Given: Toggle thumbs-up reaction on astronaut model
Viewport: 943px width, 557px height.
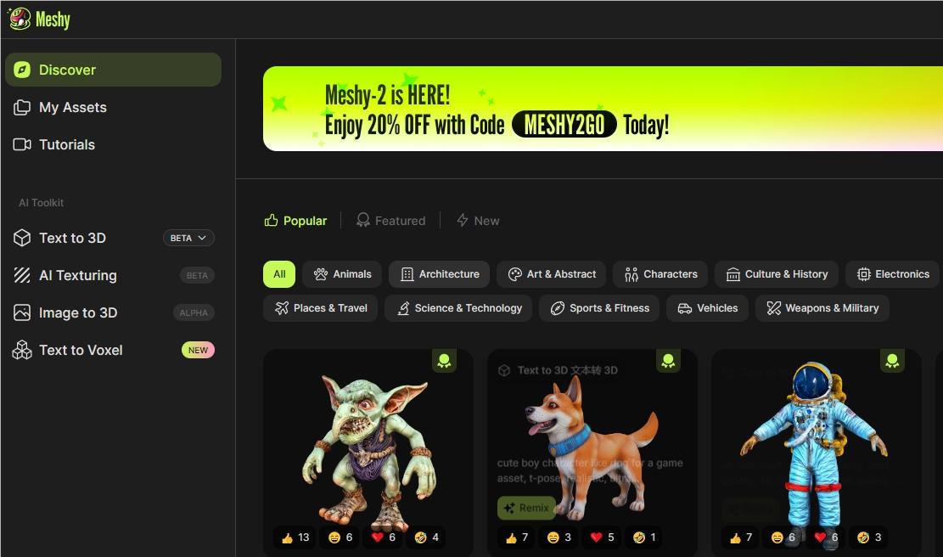Looking at the screenshot, I should click(740, 537).
